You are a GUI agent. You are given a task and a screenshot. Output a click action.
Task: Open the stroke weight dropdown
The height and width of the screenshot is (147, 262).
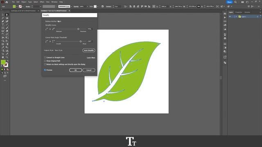coord(41,7)
